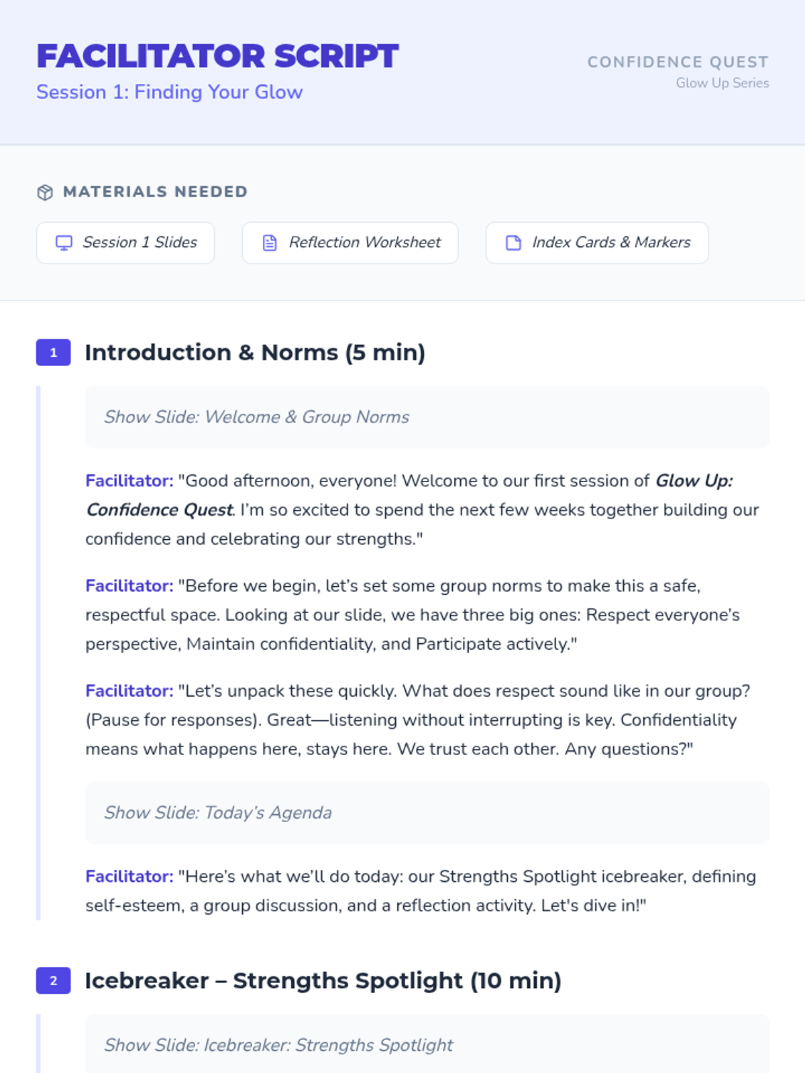Click the Glow Up: Confidence Quest italic text

(409, 495)
